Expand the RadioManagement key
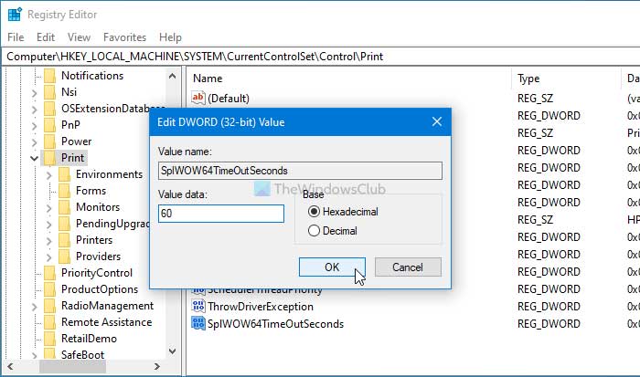This screenshot has height=377, width=640. point(35,307)
